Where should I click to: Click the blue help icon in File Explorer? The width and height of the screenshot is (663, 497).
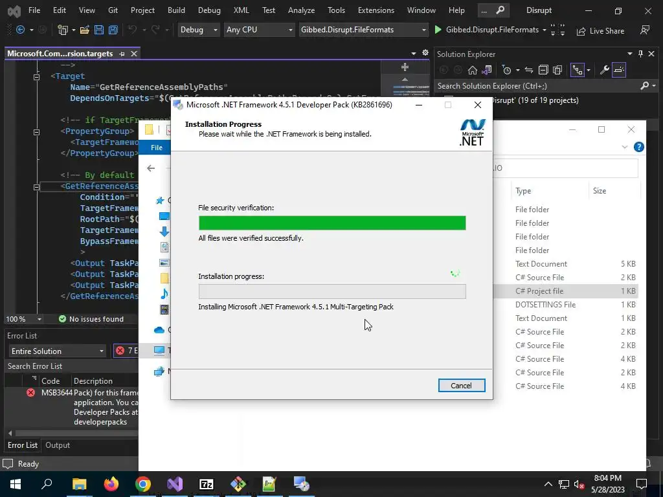tap(639, 147)
